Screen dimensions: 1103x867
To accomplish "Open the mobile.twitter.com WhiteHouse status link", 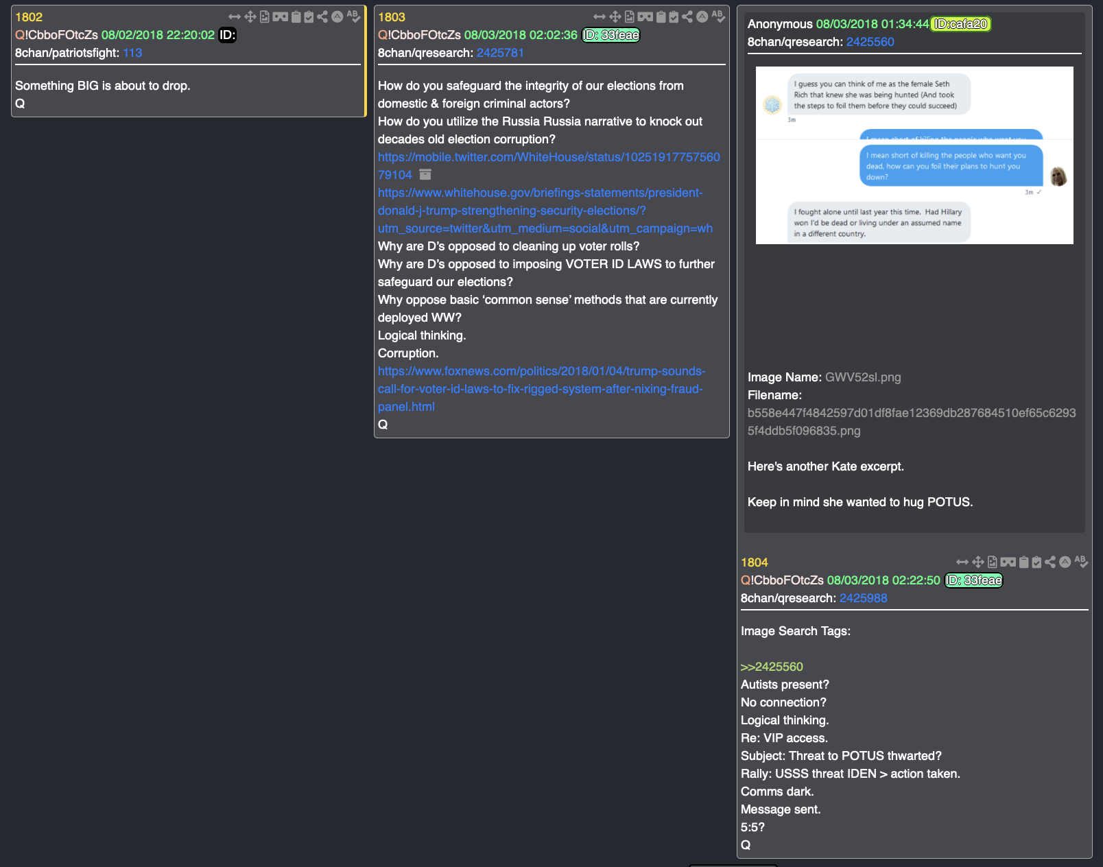I will pyautogui.click(x=549, y=166).
